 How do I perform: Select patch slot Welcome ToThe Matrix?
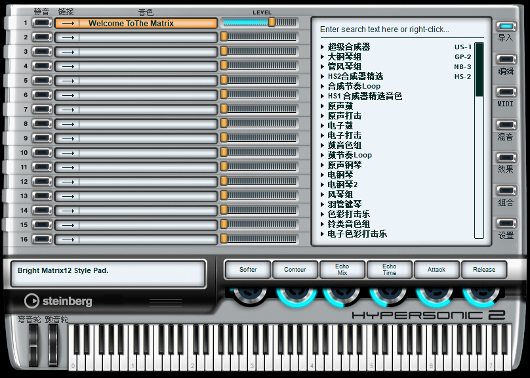tap(136, 24)
